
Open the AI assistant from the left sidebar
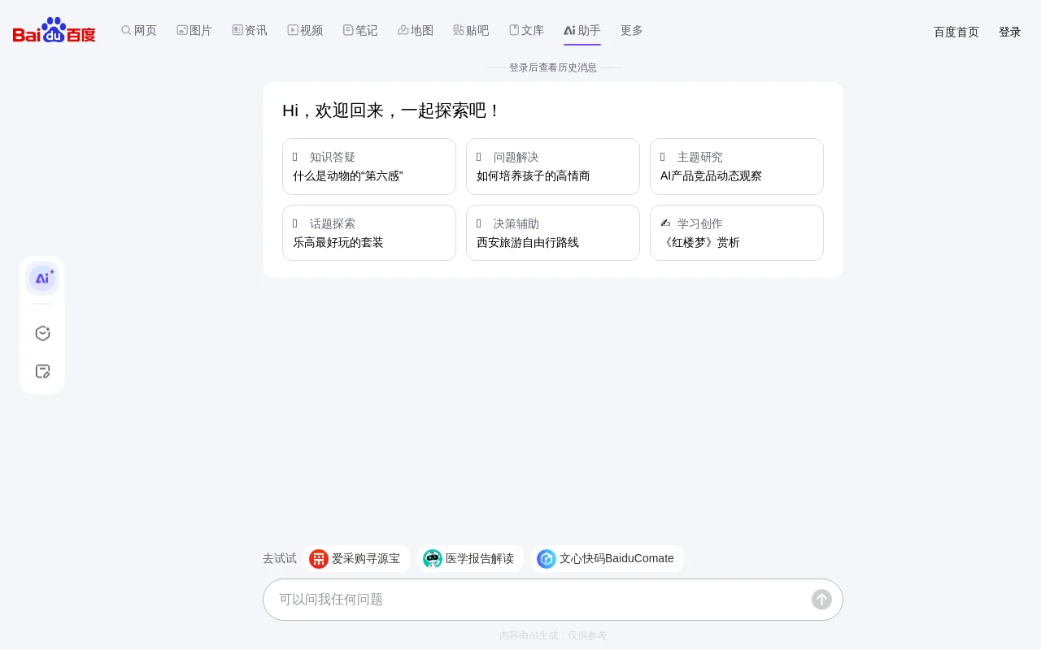pos(42,278)
